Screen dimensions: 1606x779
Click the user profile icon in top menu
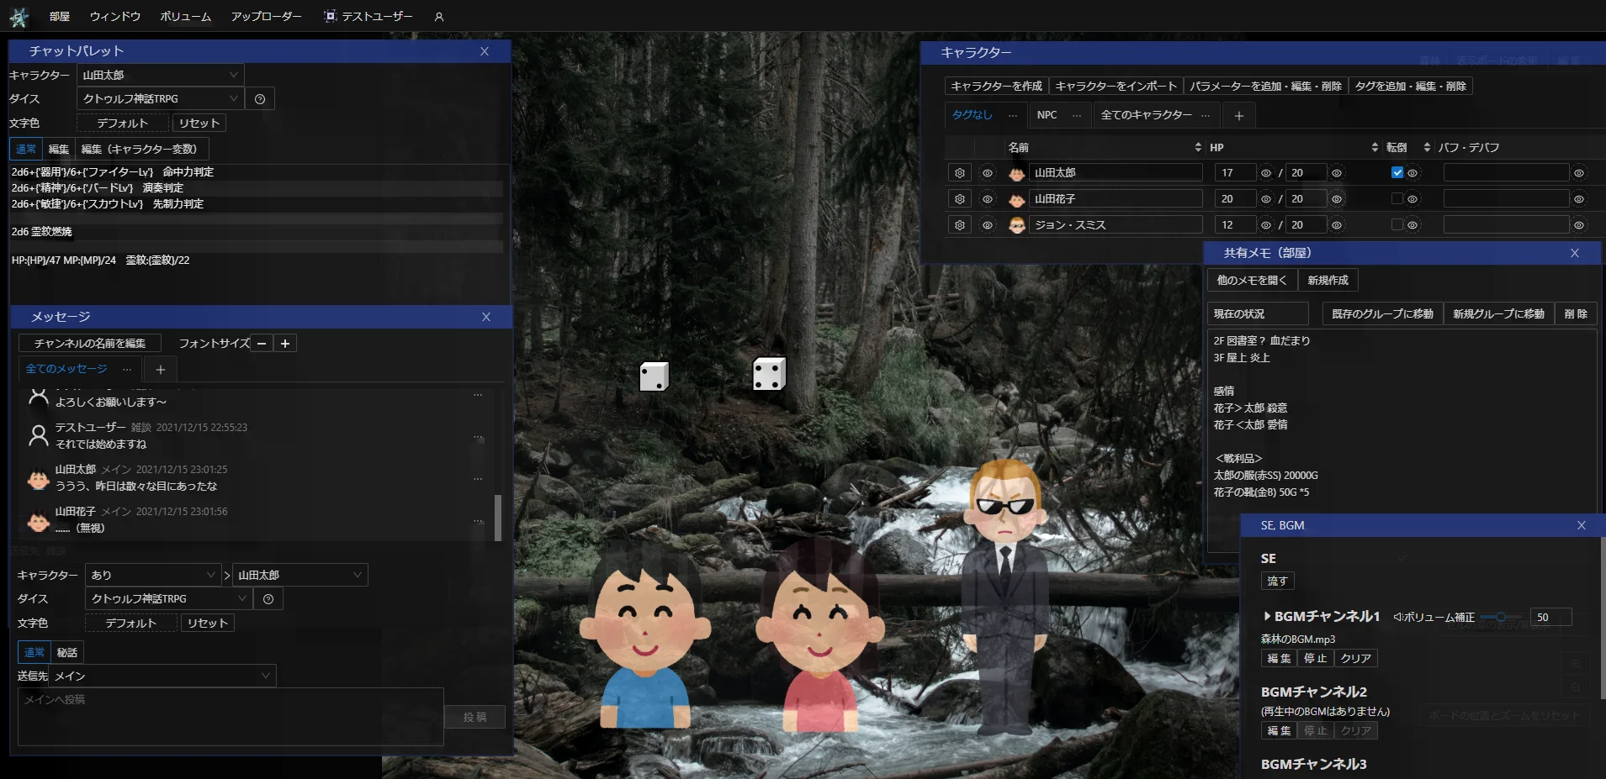[x=438, y=17]
